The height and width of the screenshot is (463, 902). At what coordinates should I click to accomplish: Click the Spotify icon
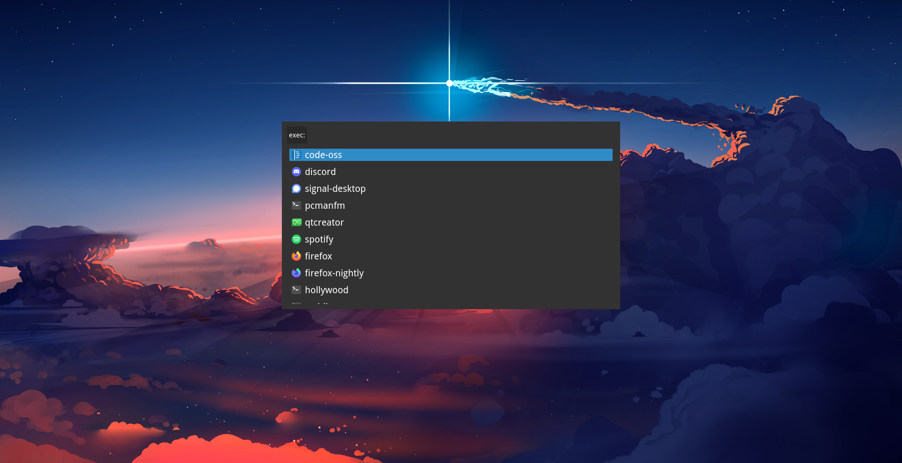(x=296, y=239)
